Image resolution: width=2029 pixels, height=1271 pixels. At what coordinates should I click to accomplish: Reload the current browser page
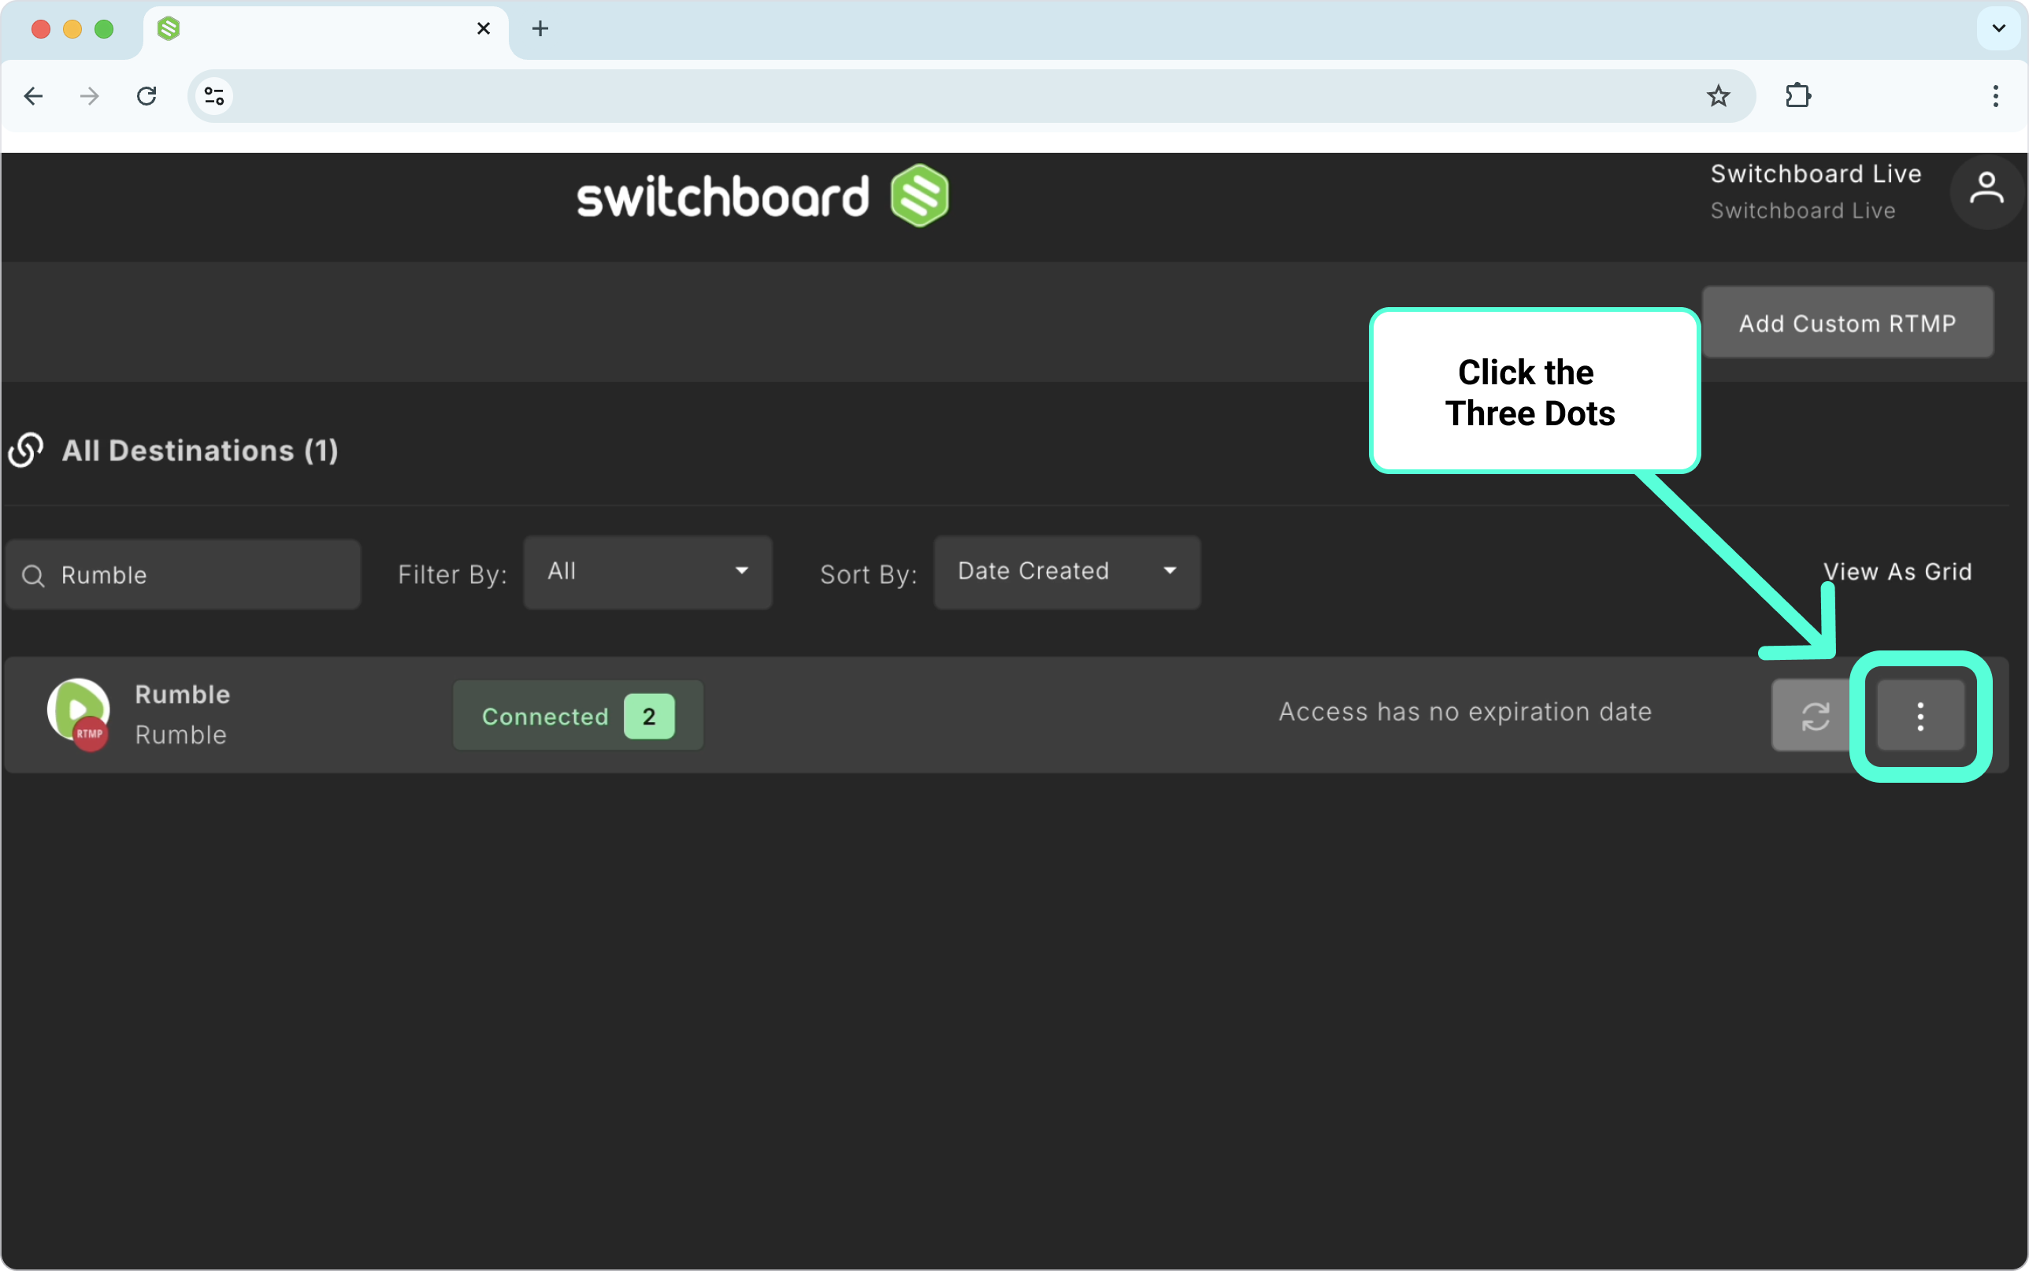[x=147, y=96]
